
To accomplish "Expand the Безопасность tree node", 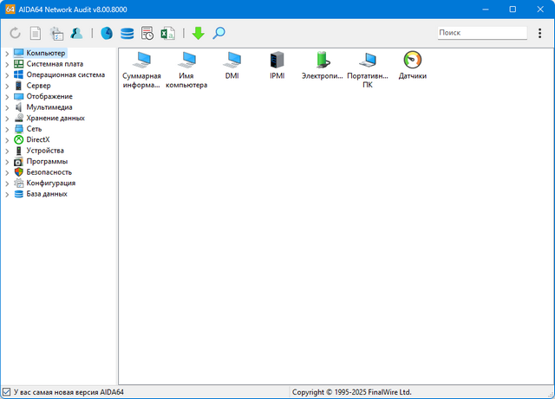I will tap(7, 173).
